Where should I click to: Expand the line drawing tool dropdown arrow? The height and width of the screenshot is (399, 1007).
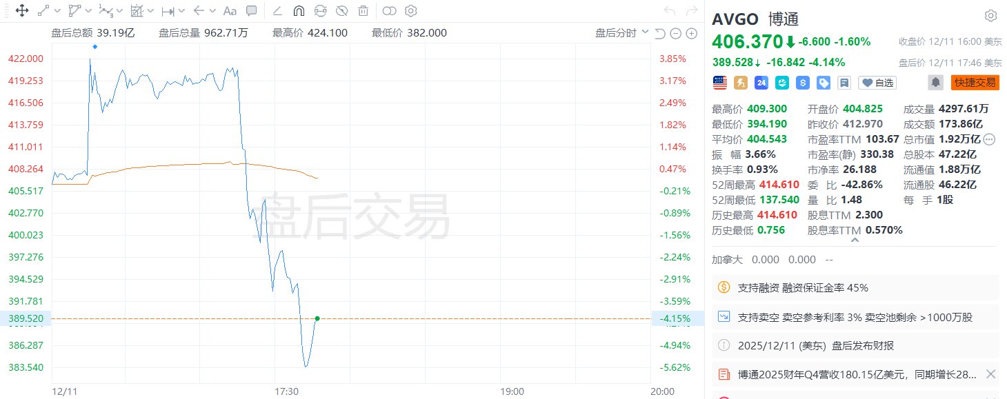57,11
